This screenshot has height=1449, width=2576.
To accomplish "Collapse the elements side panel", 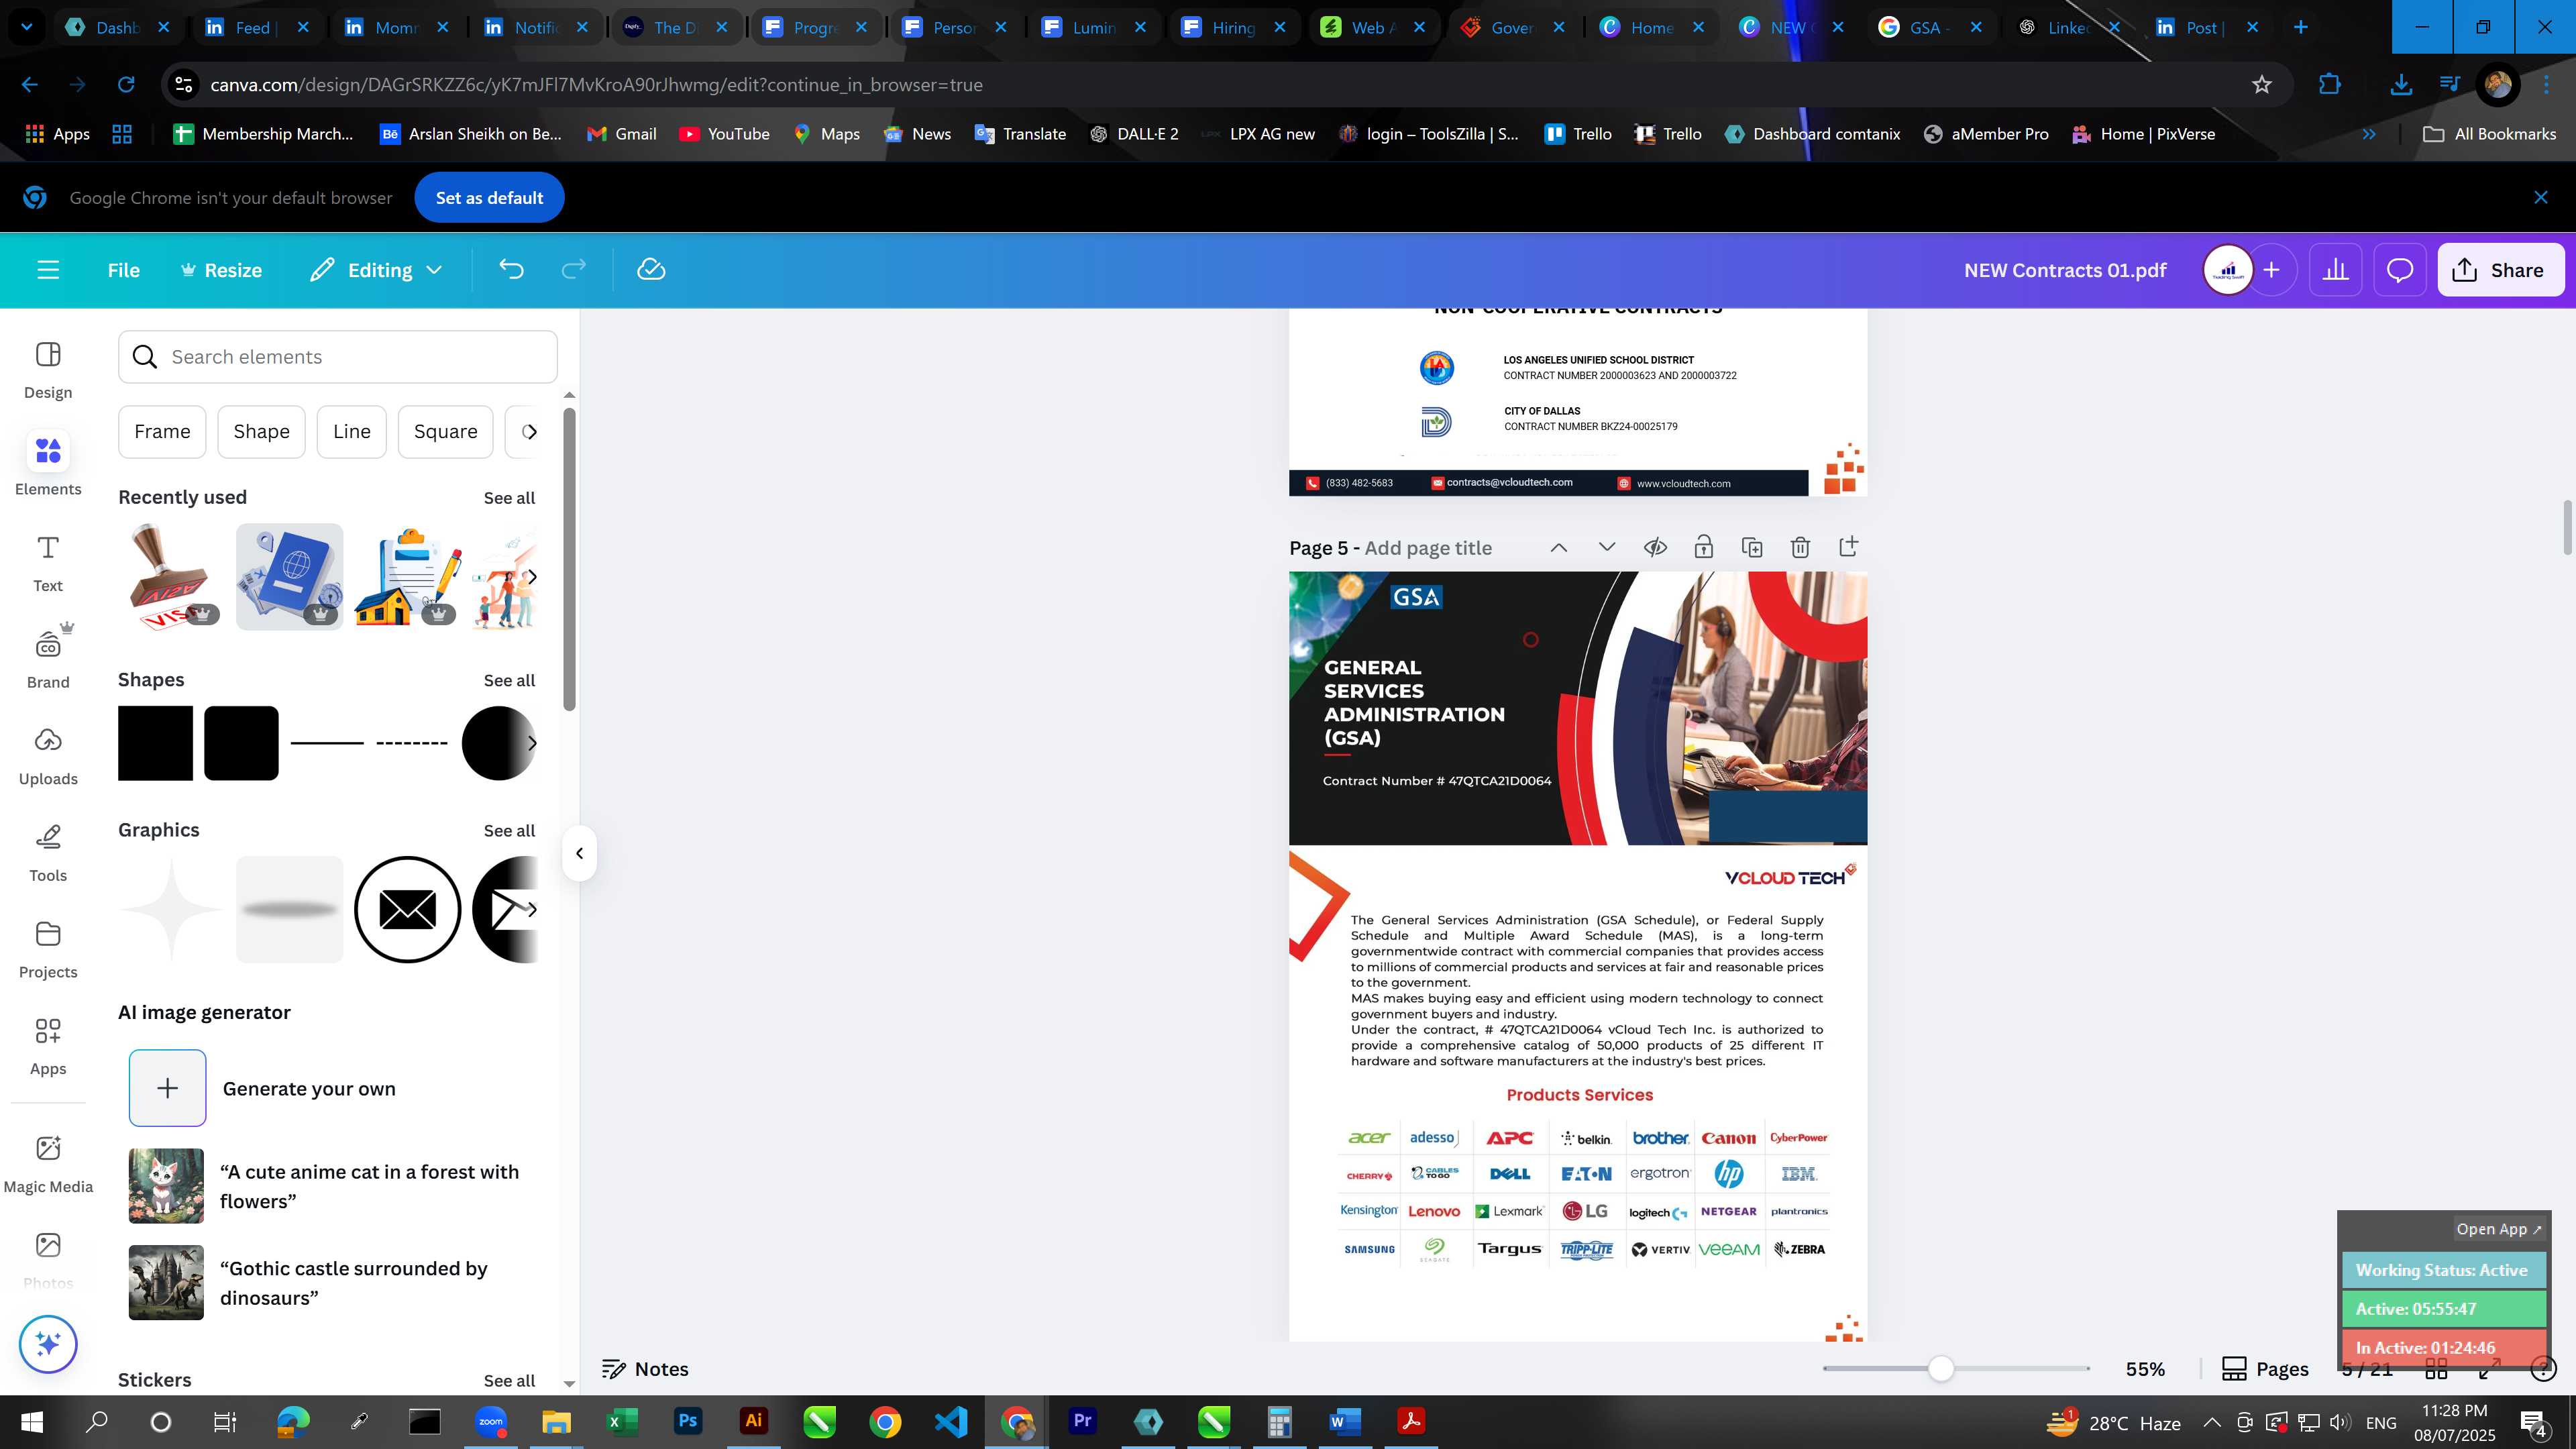I will [x=579, y=853].
